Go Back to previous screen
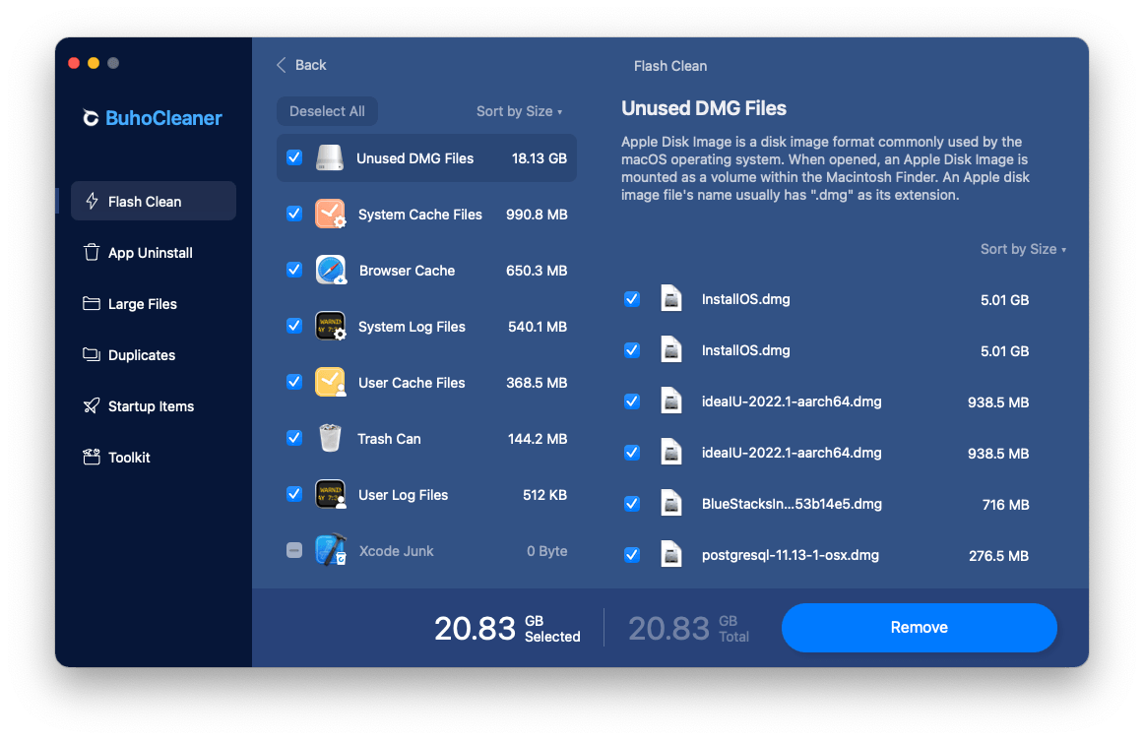This screenshot has width=1144, height=740. point(301,65)
